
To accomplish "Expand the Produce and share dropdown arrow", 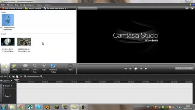I will coord(65,9).
